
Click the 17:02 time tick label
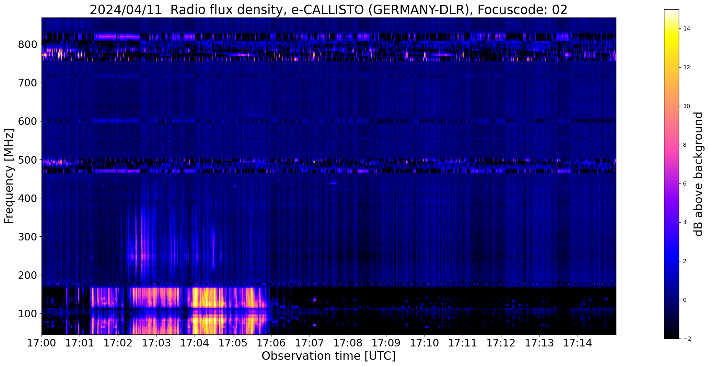coord(118,343)
